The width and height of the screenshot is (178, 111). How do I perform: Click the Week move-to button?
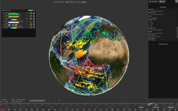coord(20,102)
